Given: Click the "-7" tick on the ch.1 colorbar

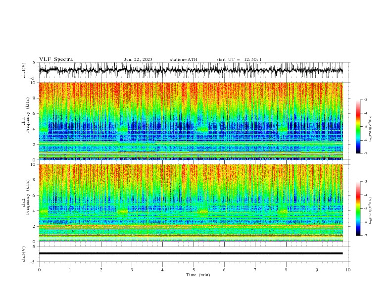Looking at the screenshot, I should point(365,154).
